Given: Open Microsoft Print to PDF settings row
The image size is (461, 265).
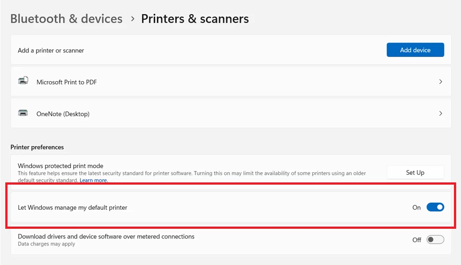Looking at the screenshot, I should click(x=231, y=82).
